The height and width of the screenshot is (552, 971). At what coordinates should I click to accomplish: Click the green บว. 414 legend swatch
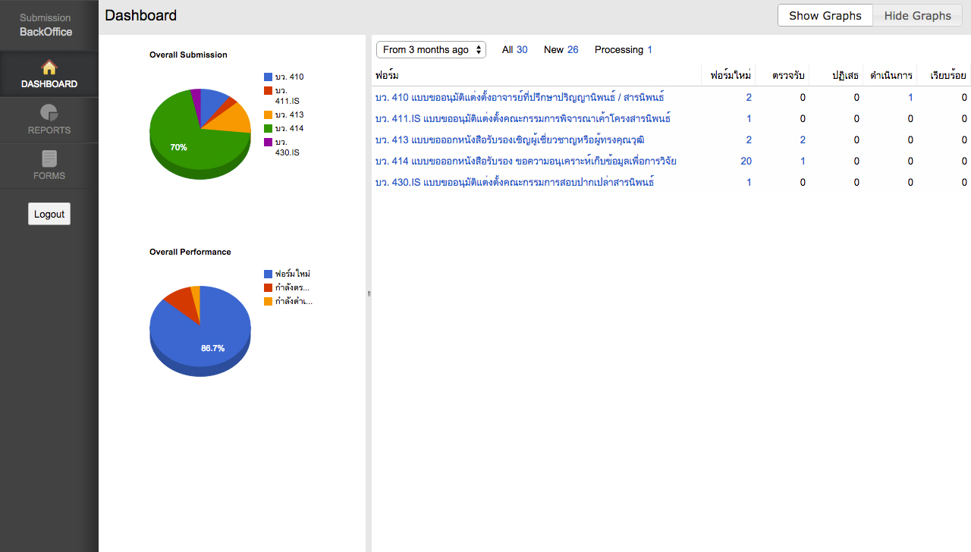coord(268,128)
